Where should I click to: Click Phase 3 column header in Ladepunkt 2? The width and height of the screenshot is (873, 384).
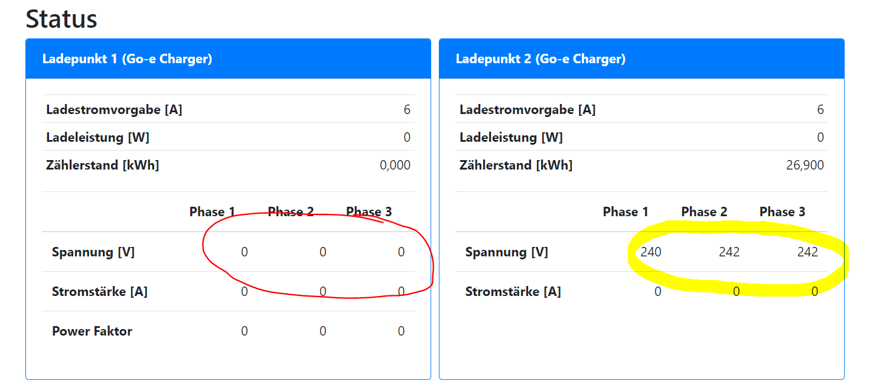[782, 211]
